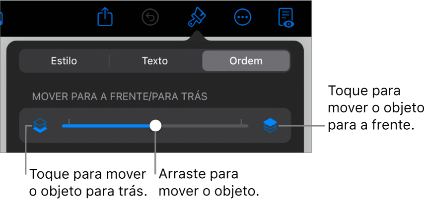The width and height of the screenshot is (428, 204).
Task: Click the MOVER PARA A FRENTE/PARA TRÁS heading
Action: (x=120, y=97)
